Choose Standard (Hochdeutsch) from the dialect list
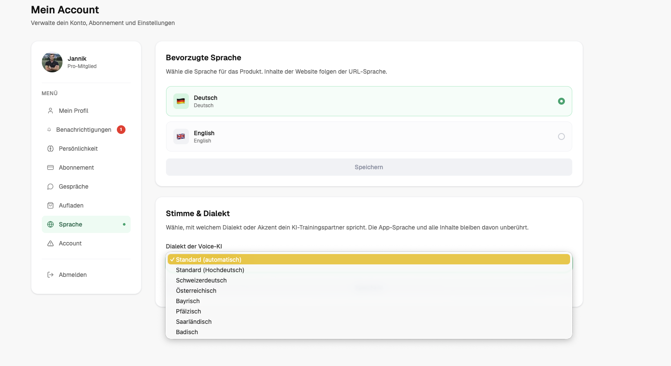The width and height of the screenshot is (671, 366). [210, 270]
